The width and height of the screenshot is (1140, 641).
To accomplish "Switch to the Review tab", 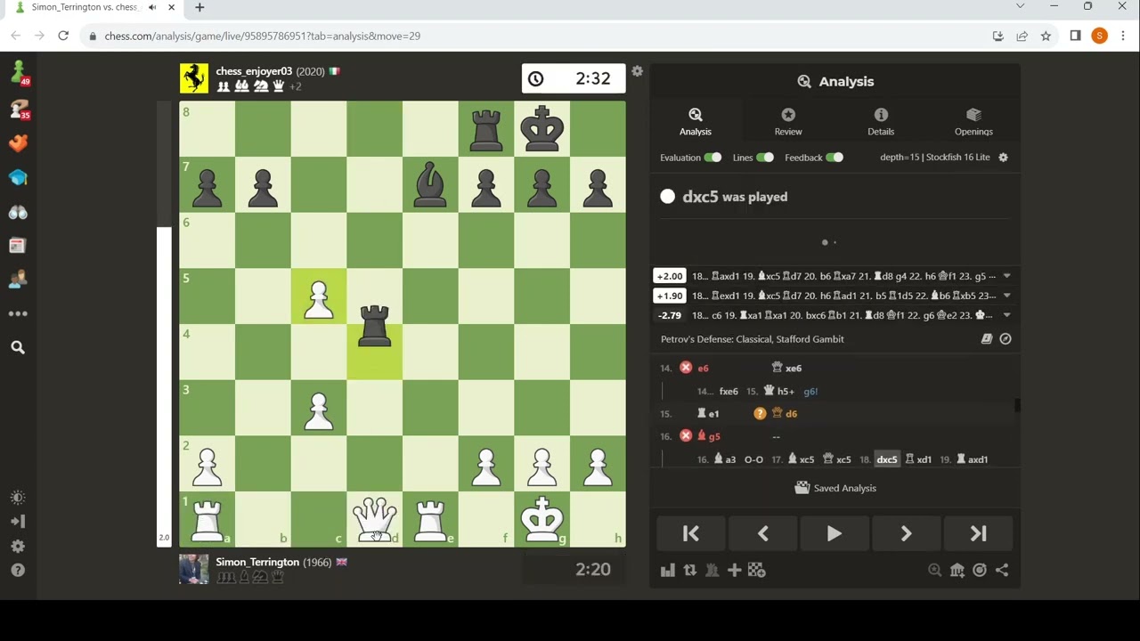I will tap(788, 122).
